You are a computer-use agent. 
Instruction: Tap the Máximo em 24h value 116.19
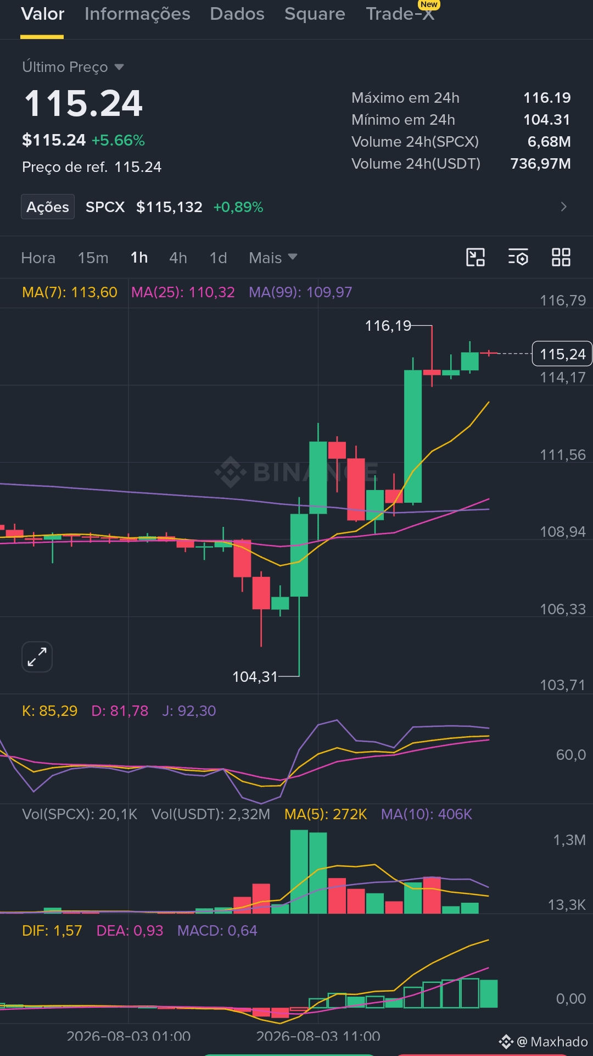pyautogui.click(x=547, y=98)
